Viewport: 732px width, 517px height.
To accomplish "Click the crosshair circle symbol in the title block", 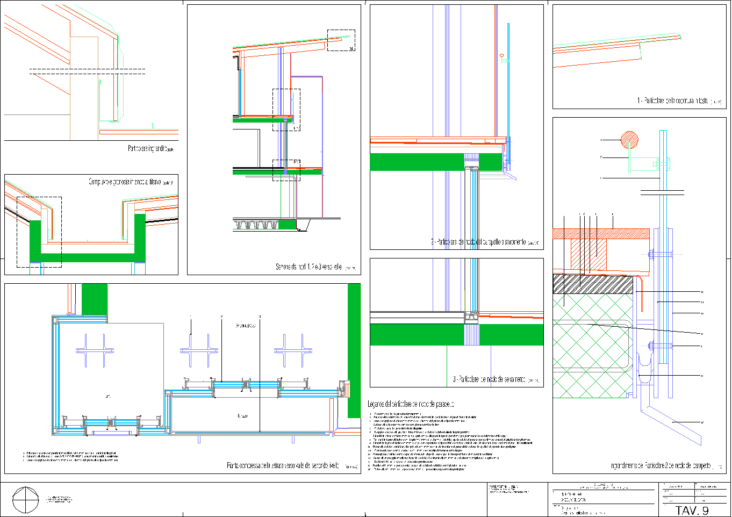I will click(x=26, y=500).
